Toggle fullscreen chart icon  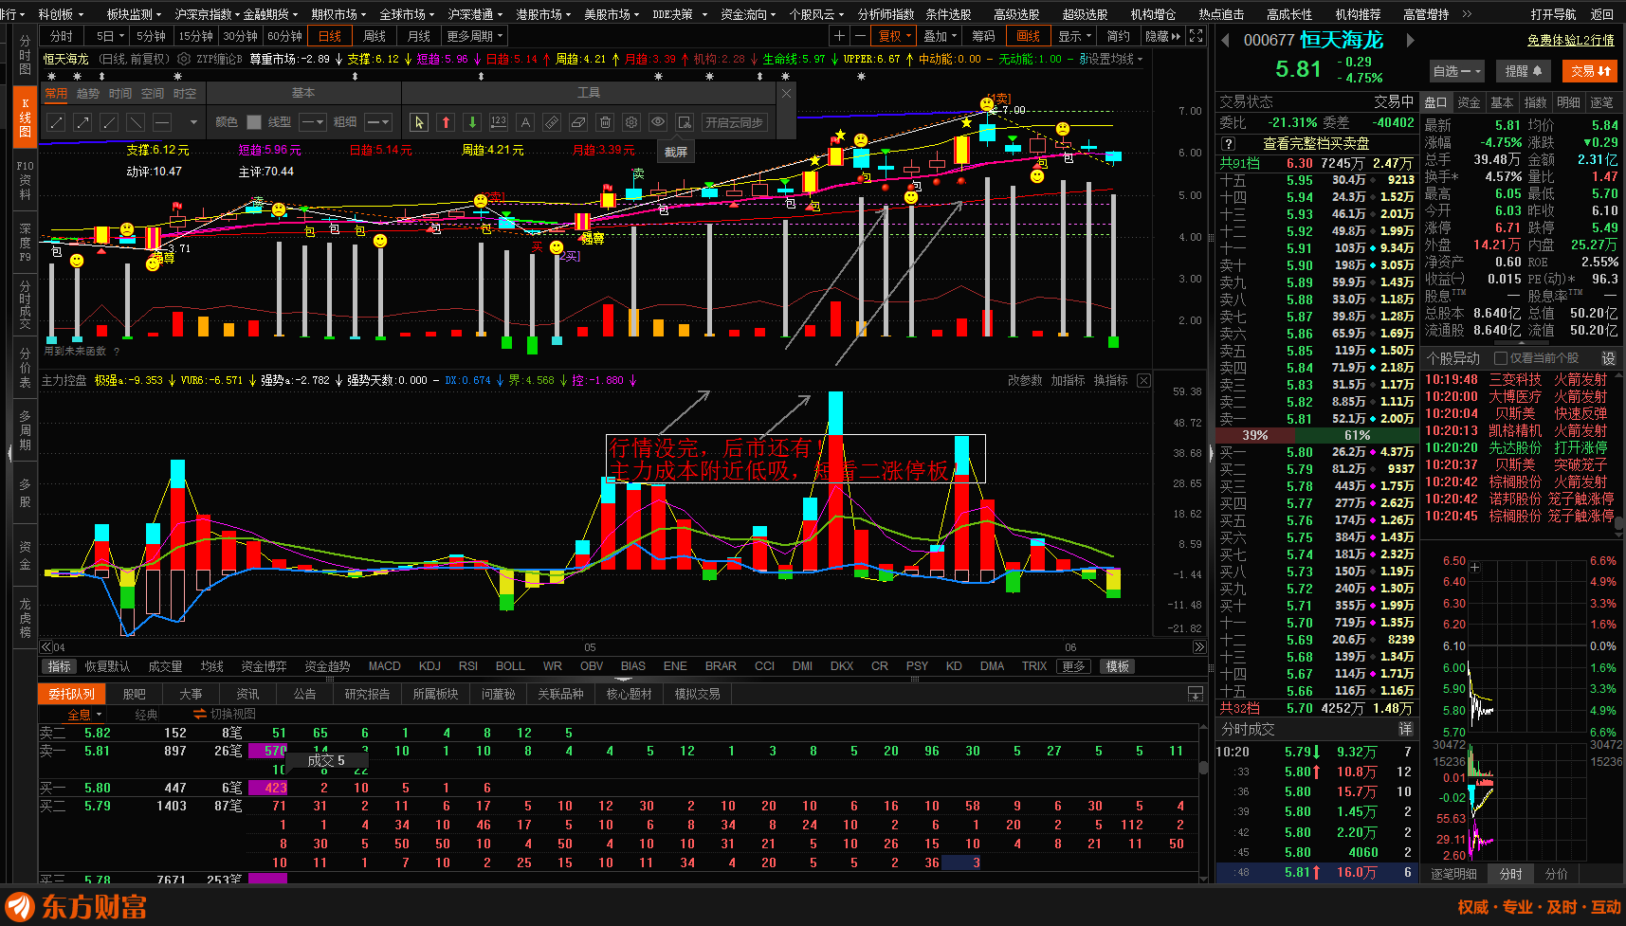coord(1197,36)
